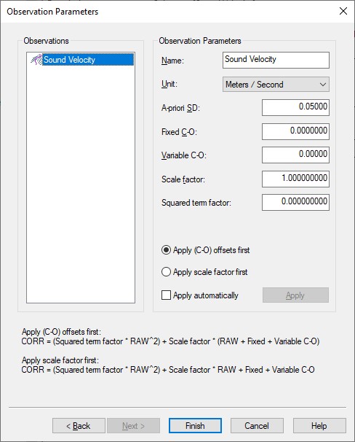Screen dimensions: 355x442
Task: Cancel the Observation Parameters dialog
Action: (257, 426)
